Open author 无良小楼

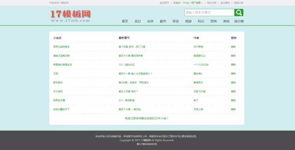pyautogui.click(x=198, y=109)
